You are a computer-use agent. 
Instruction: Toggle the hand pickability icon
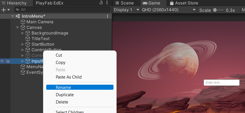8,61
